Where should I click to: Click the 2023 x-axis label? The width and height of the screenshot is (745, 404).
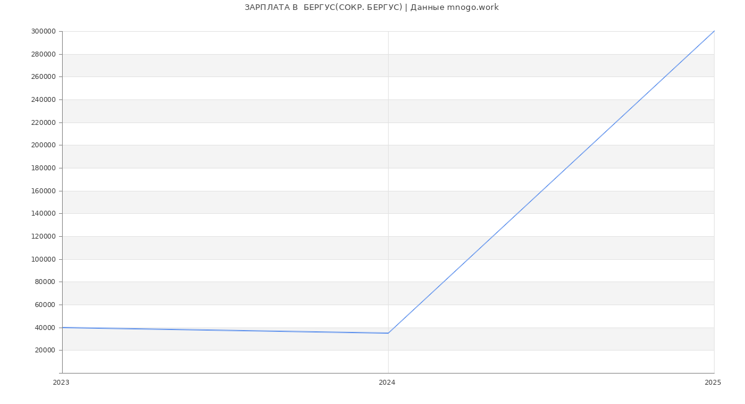pos(61,383)
